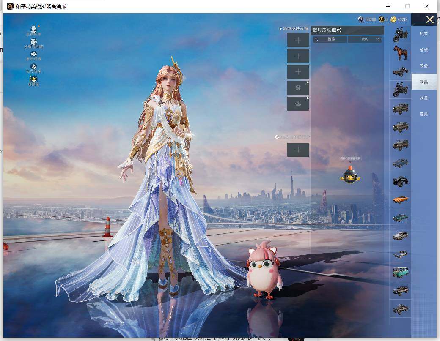Click the magnifier icon in the search box
The image size is (440, 341).
pyautogui.click(x=316, y=39)
